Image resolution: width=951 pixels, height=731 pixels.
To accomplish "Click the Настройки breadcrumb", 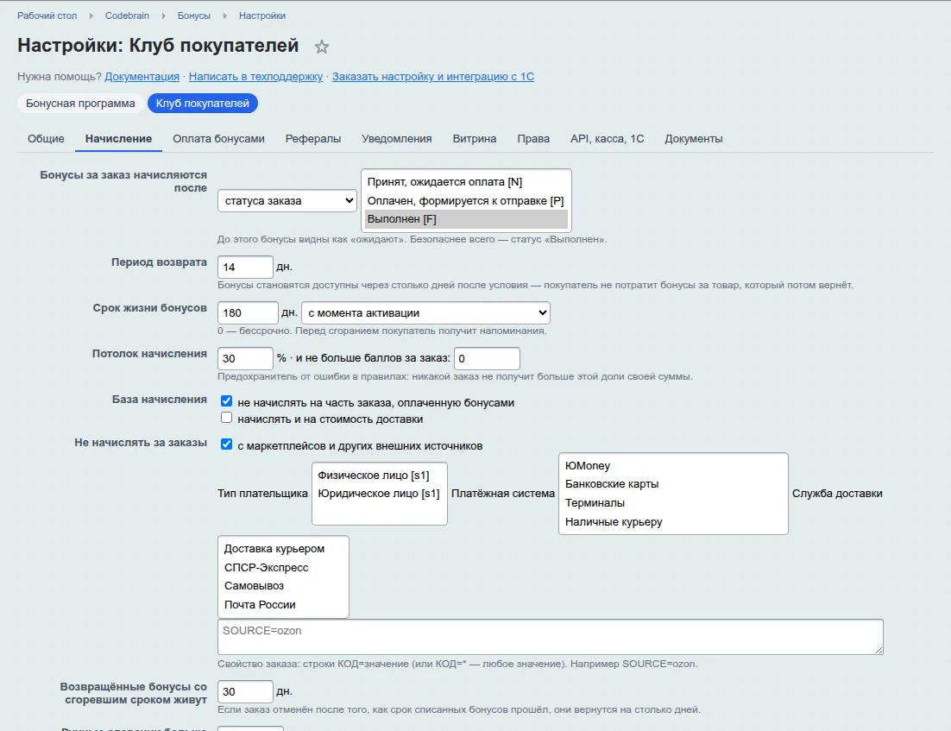I will [x=262, y=16].
